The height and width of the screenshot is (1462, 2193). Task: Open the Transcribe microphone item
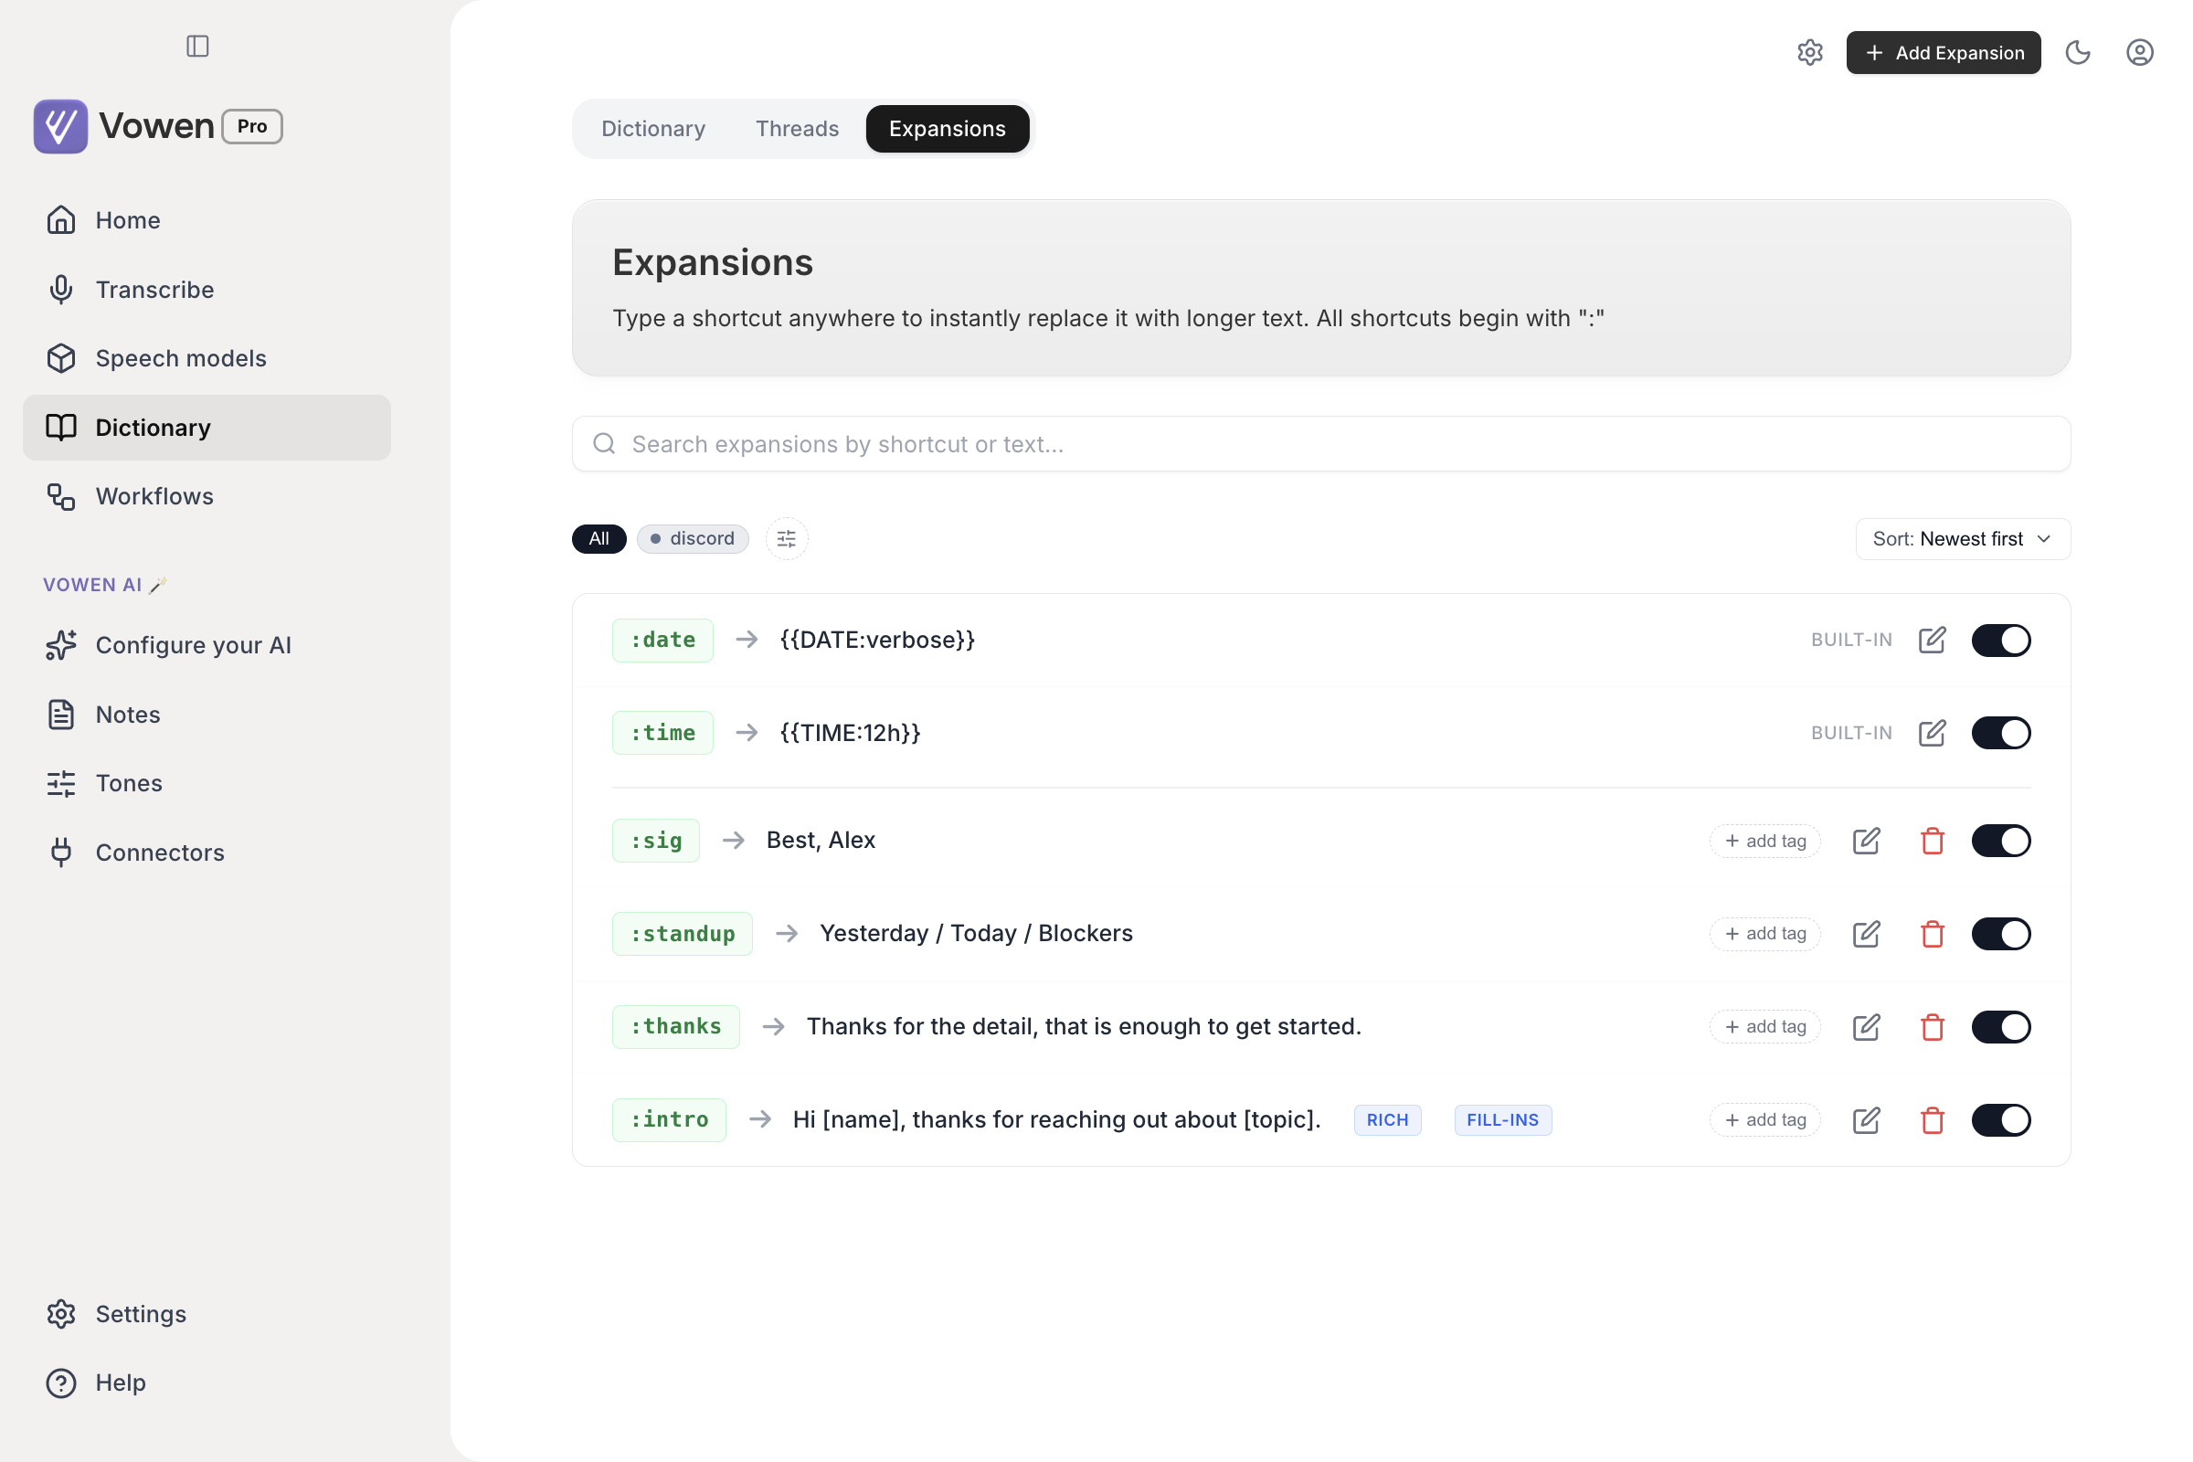click(x=207, y=289)
